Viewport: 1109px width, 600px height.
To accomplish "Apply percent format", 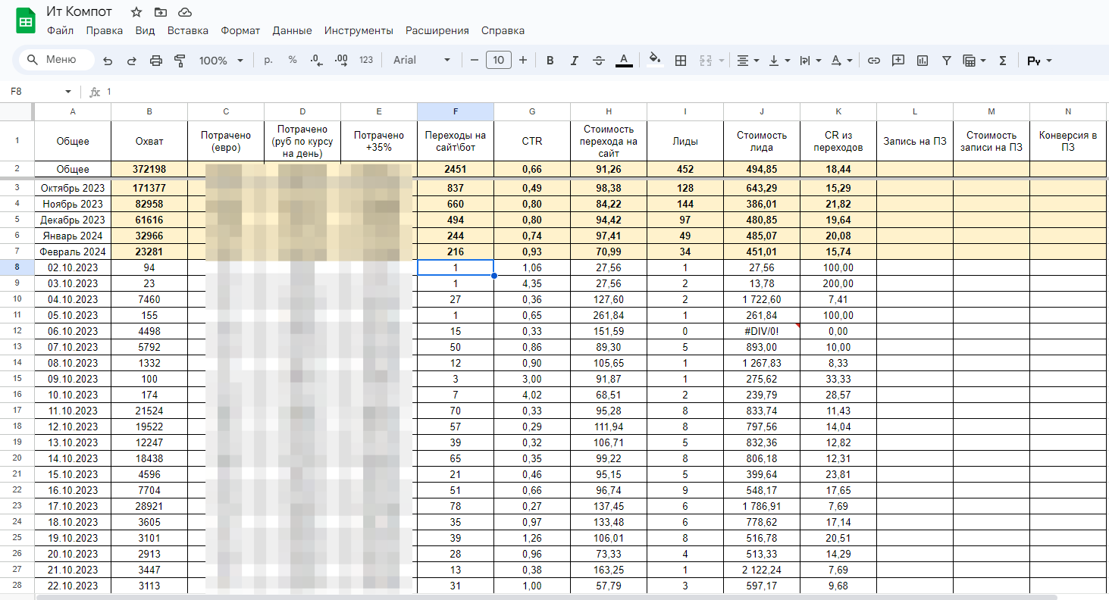I will point(293,61).
